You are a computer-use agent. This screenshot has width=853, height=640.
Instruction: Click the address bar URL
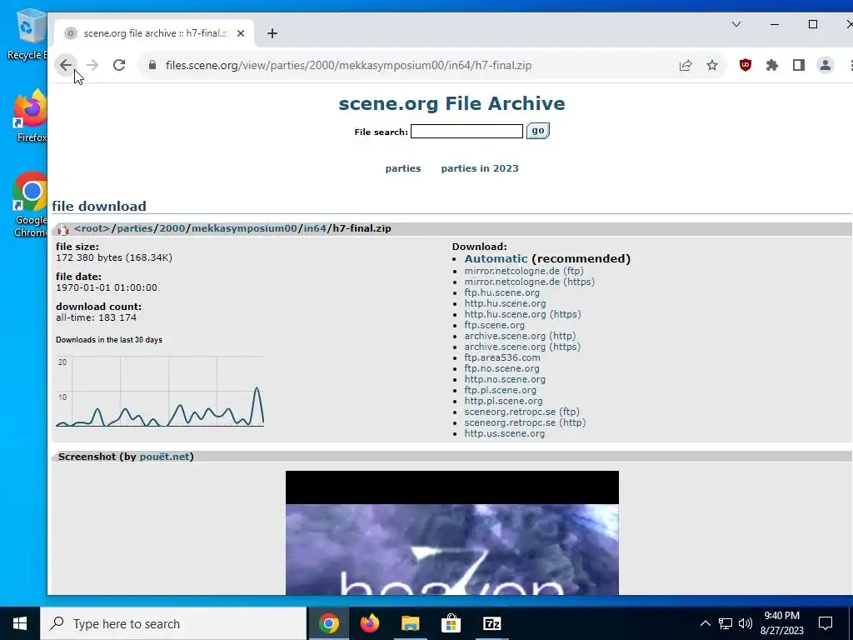click(x=348, y=65)
